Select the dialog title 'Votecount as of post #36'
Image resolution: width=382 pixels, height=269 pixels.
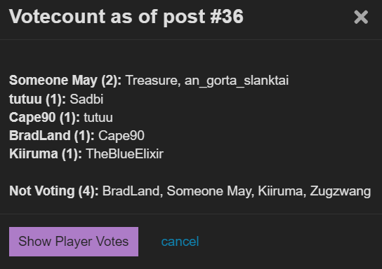(126, 17)
